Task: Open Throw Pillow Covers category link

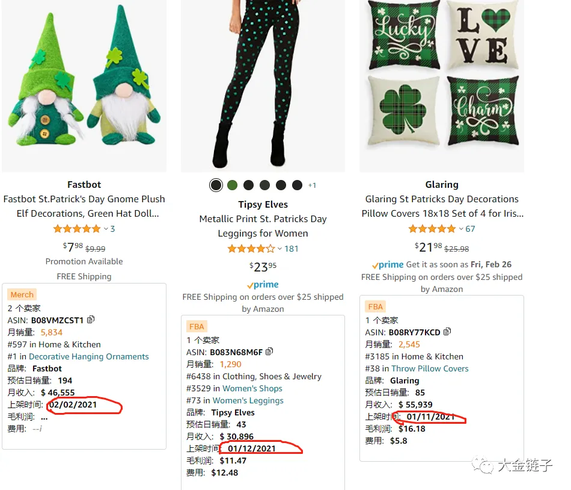Action: pos(430,368)
